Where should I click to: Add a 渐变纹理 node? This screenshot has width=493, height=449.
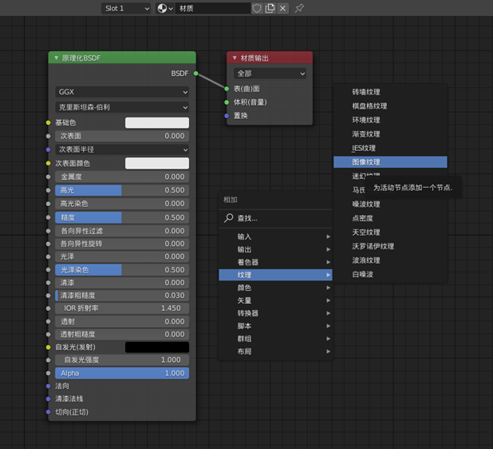(390, 134)
